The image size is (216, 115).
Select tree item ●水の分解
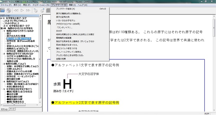click(x=12, y=94)
